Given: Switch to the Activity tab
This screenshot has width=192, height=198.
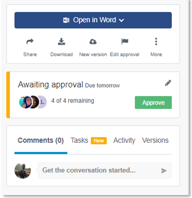Looking at the screenshot, I should pos(124,140).
